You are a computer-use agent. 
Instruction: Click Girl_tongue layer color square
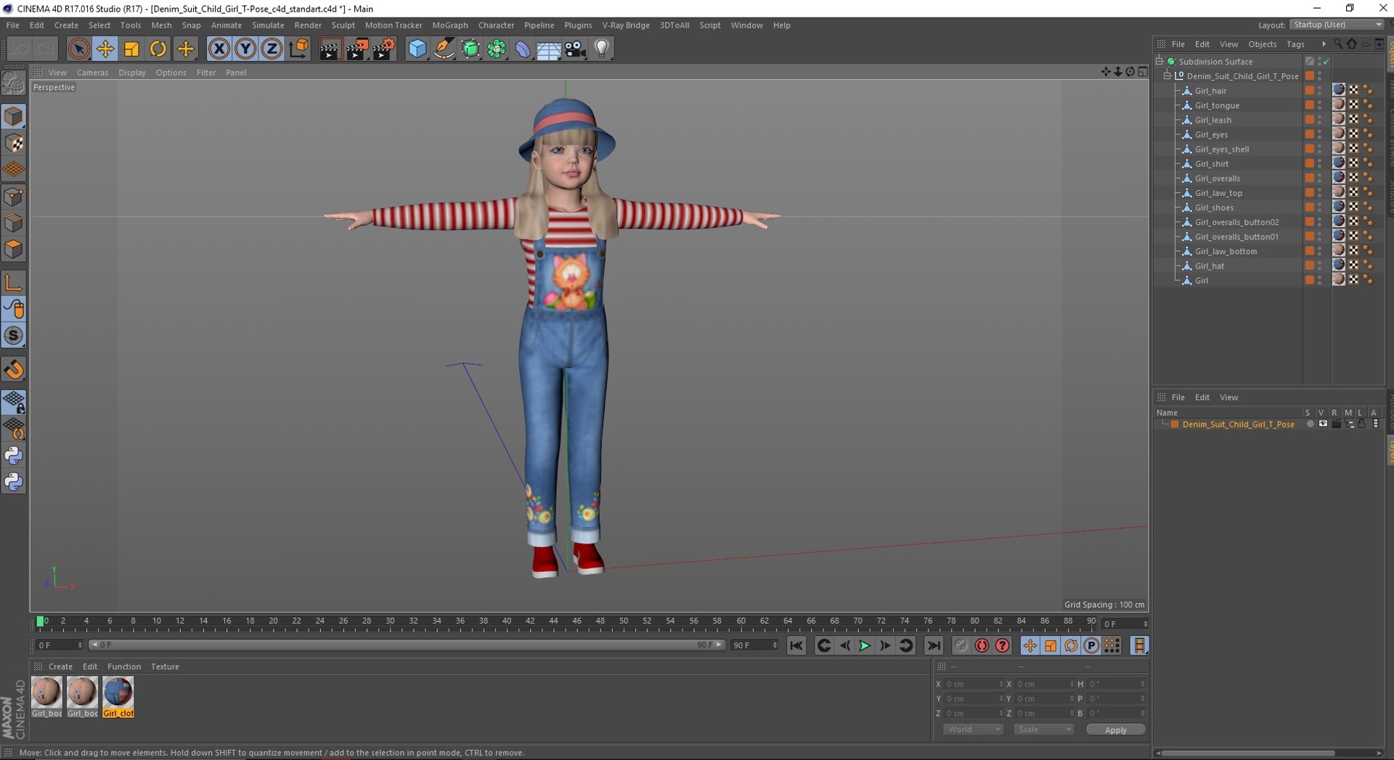pyautogui.click(x=1309, y=105)
